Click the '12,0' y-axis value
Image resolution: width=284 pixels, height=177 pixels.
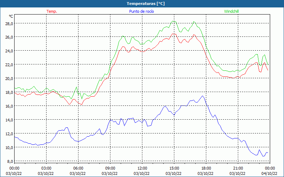click(9, 133)
